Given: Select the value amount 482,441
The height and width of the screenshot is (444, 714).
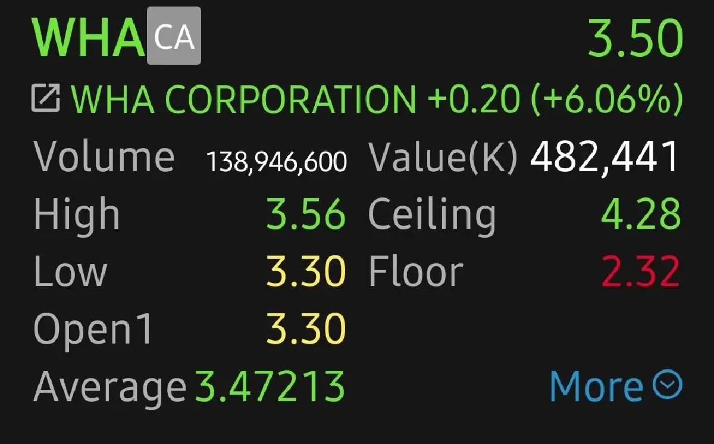Looking at the screenshot, I should pos(605,157).
